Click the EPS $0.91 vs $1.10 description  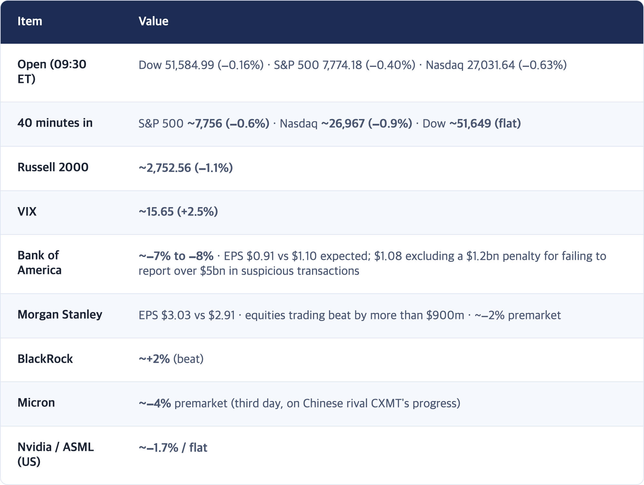(372, 263)
